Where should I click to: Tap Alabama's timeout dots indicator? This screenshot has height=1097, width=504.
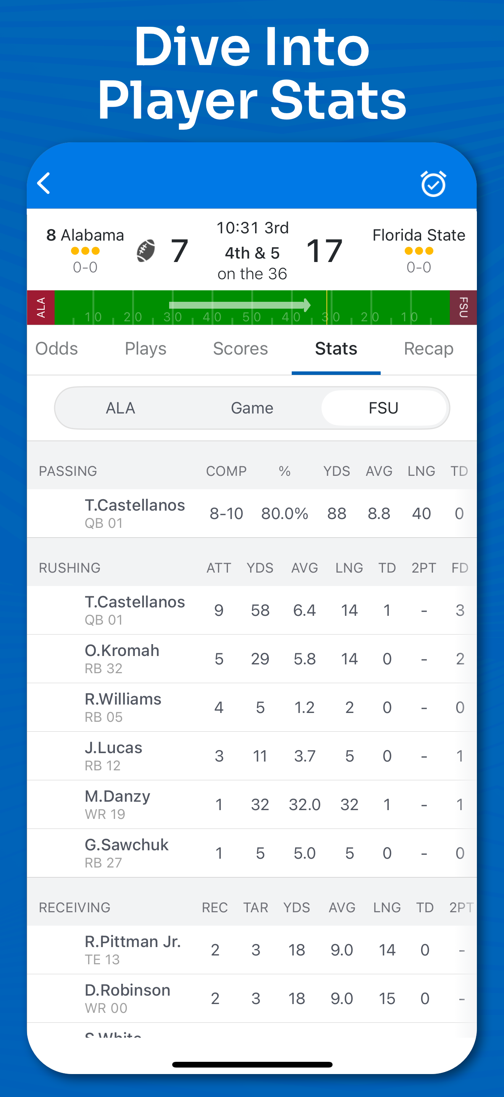[x=85, y=251]
